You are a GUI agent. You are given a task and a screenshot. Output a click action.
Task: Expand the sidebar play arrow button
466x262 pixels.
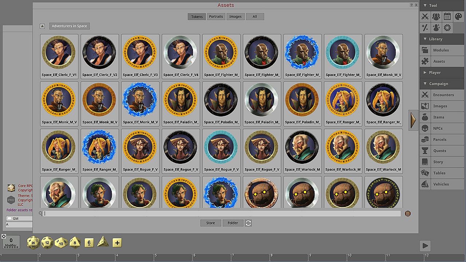pos(425,246)
